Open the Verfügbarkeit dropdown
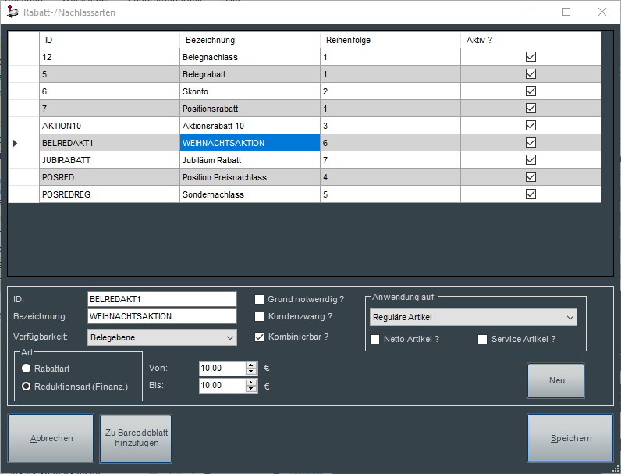Screen dimensions: 621x474 pyautogui.click(x=229, y=337)
